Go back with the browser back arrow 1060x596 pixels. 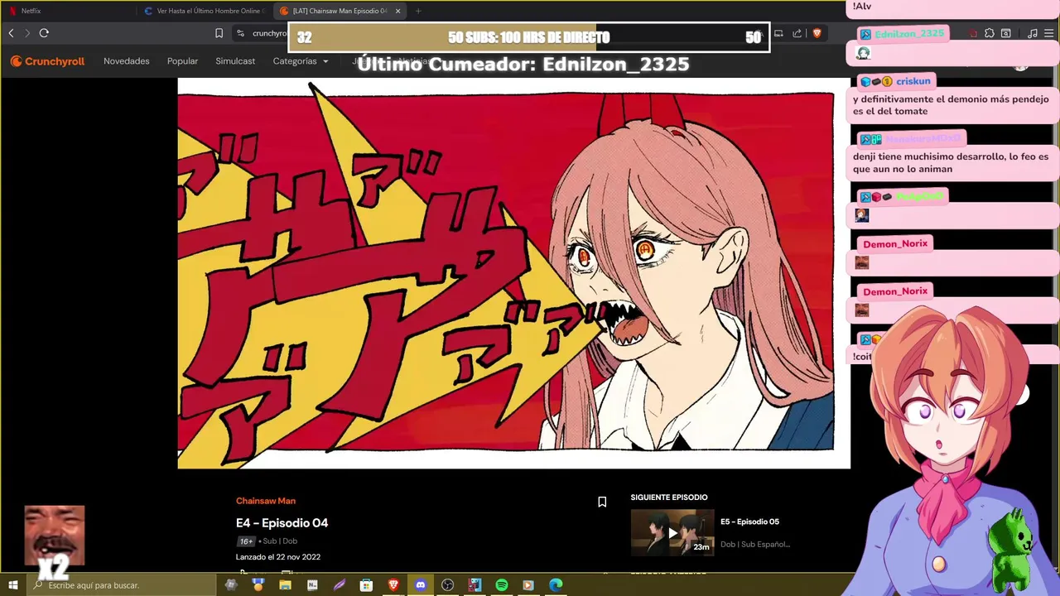coord(11,33)
